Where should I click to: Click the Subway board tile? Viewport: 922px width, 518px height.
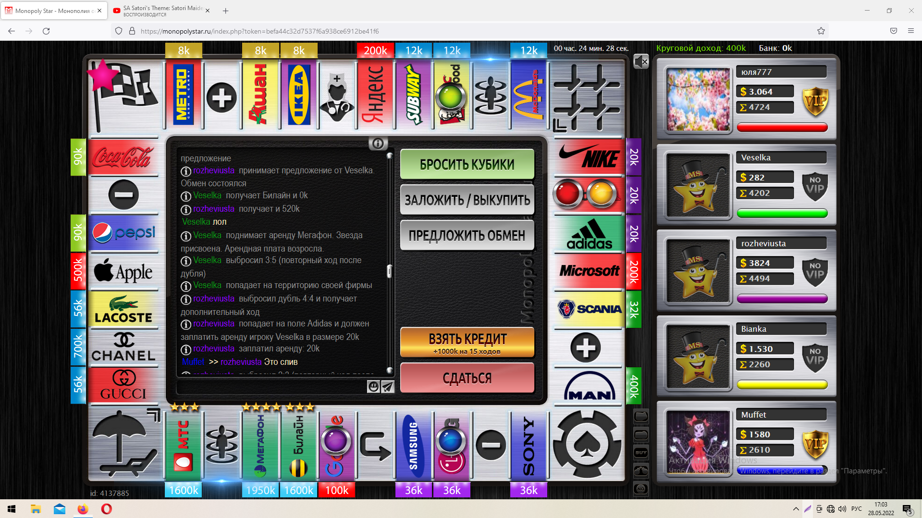pyautogui.click(x=414, y=95)
